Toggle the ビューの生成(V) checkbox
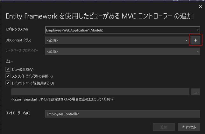205x134 pixels. (x=8, y=69)
